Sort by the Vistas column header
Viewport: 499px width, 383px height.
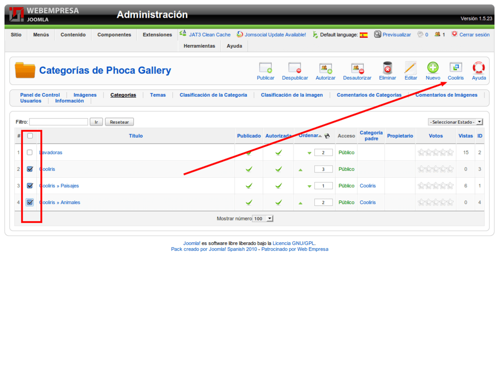(465, 136)
